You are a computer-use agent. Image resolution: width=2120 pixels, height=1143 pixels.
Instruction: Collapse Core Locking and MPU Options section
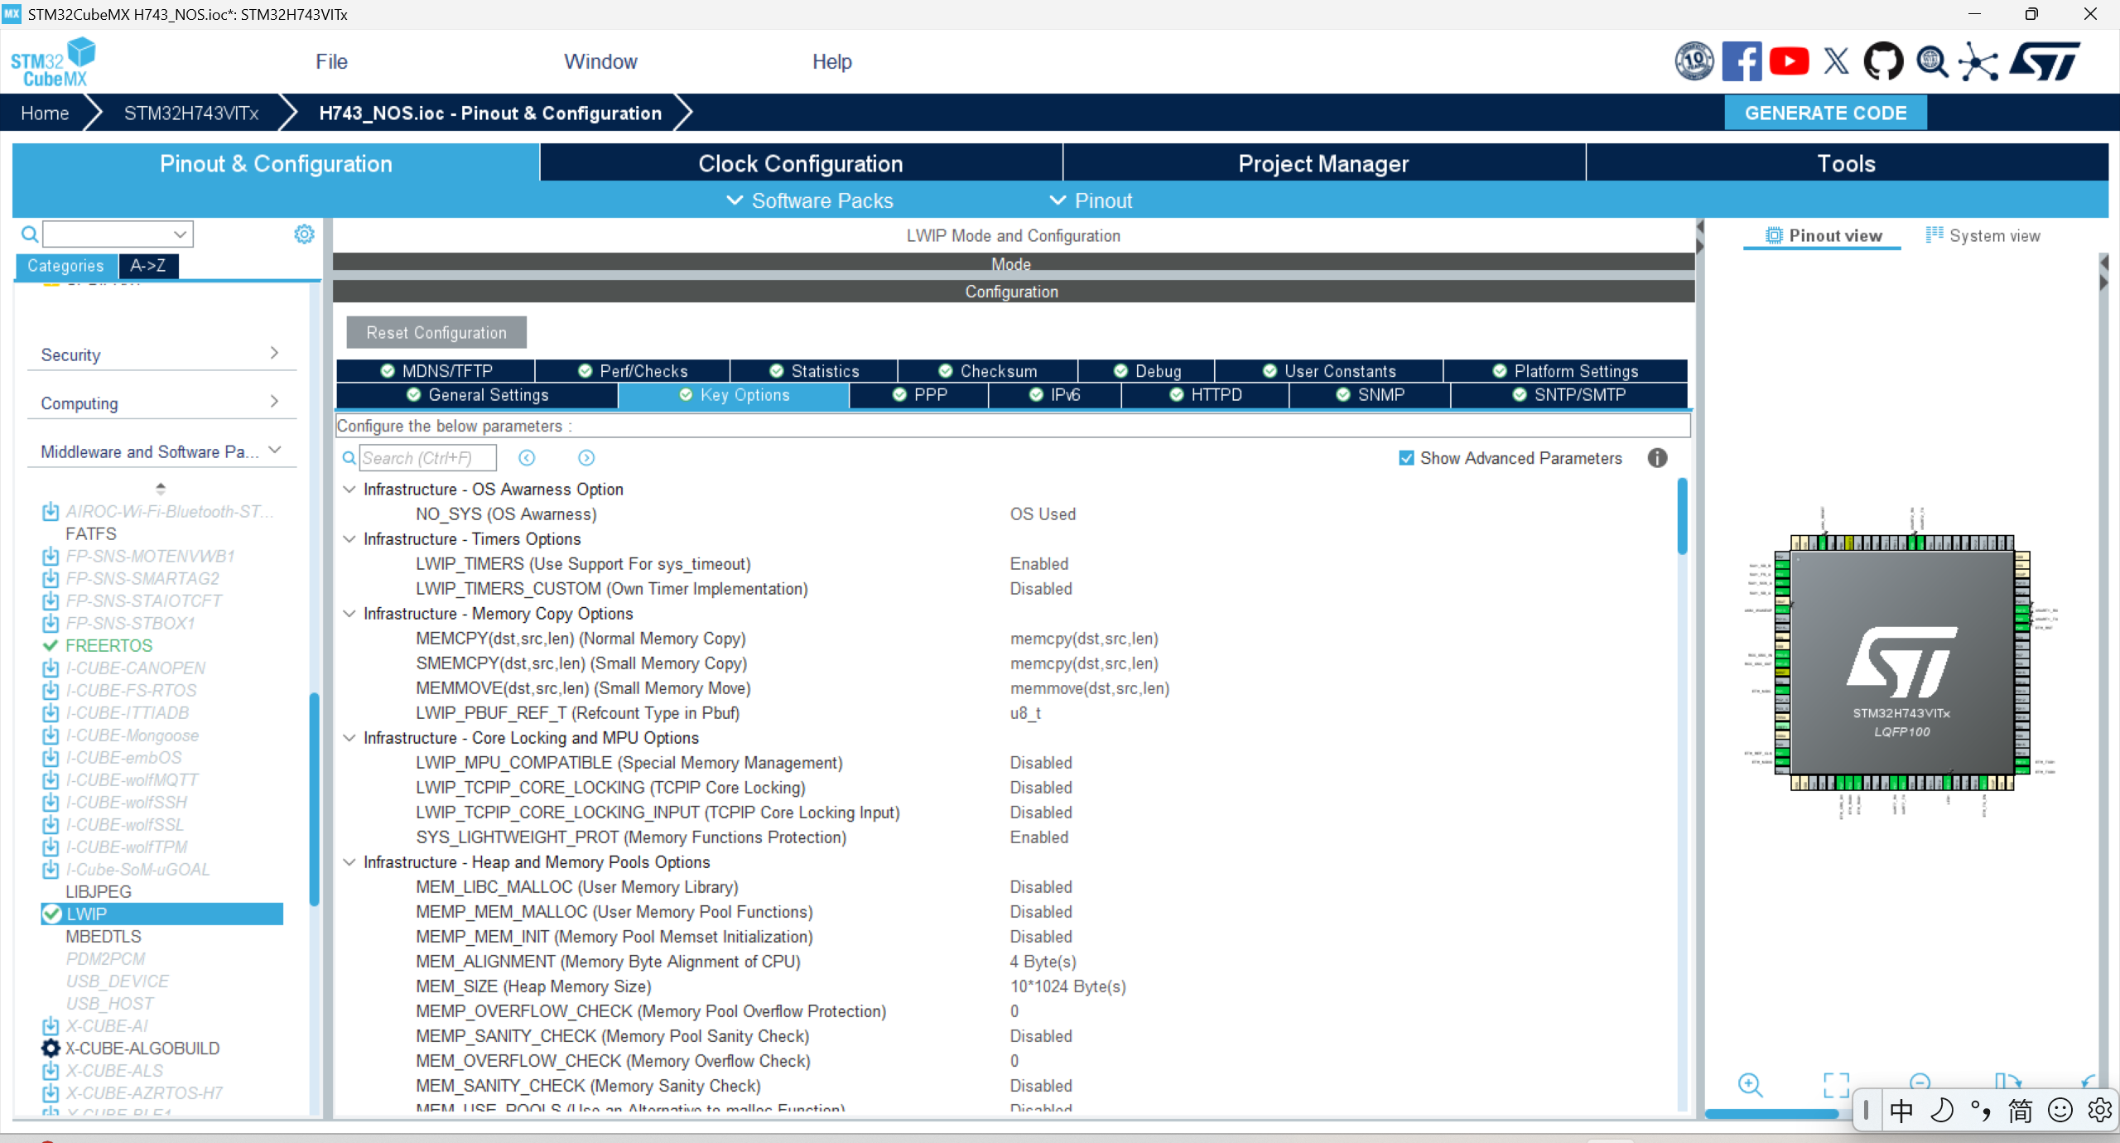click(x=349, y=738)
